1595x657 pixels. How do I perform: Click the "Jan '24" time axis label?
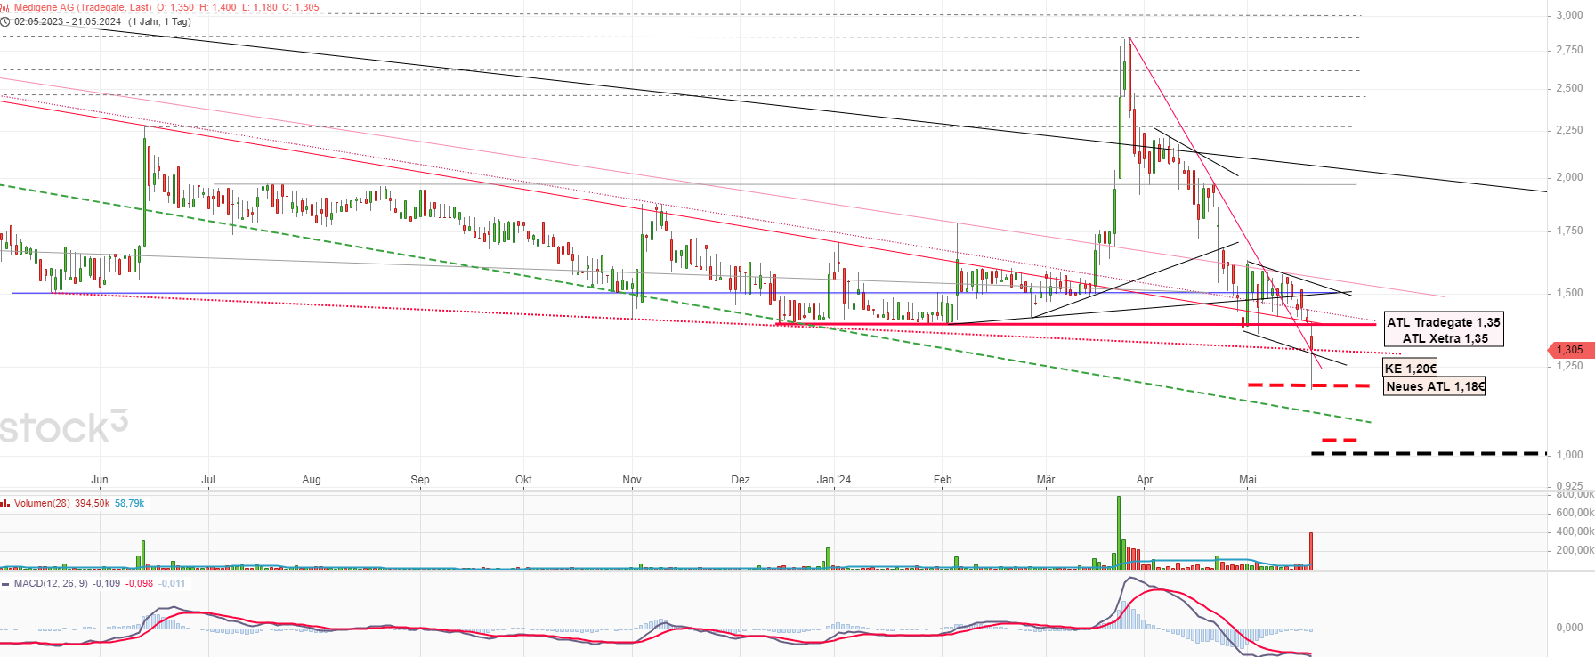tap(834, 480)
